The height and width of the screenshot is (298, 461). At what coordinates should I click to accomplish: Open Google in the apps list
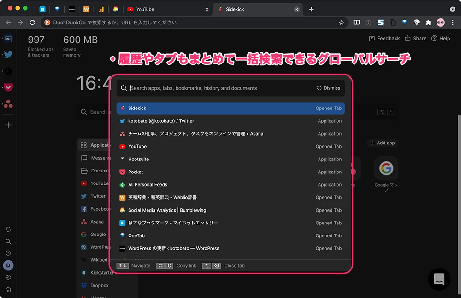point(94,235)
